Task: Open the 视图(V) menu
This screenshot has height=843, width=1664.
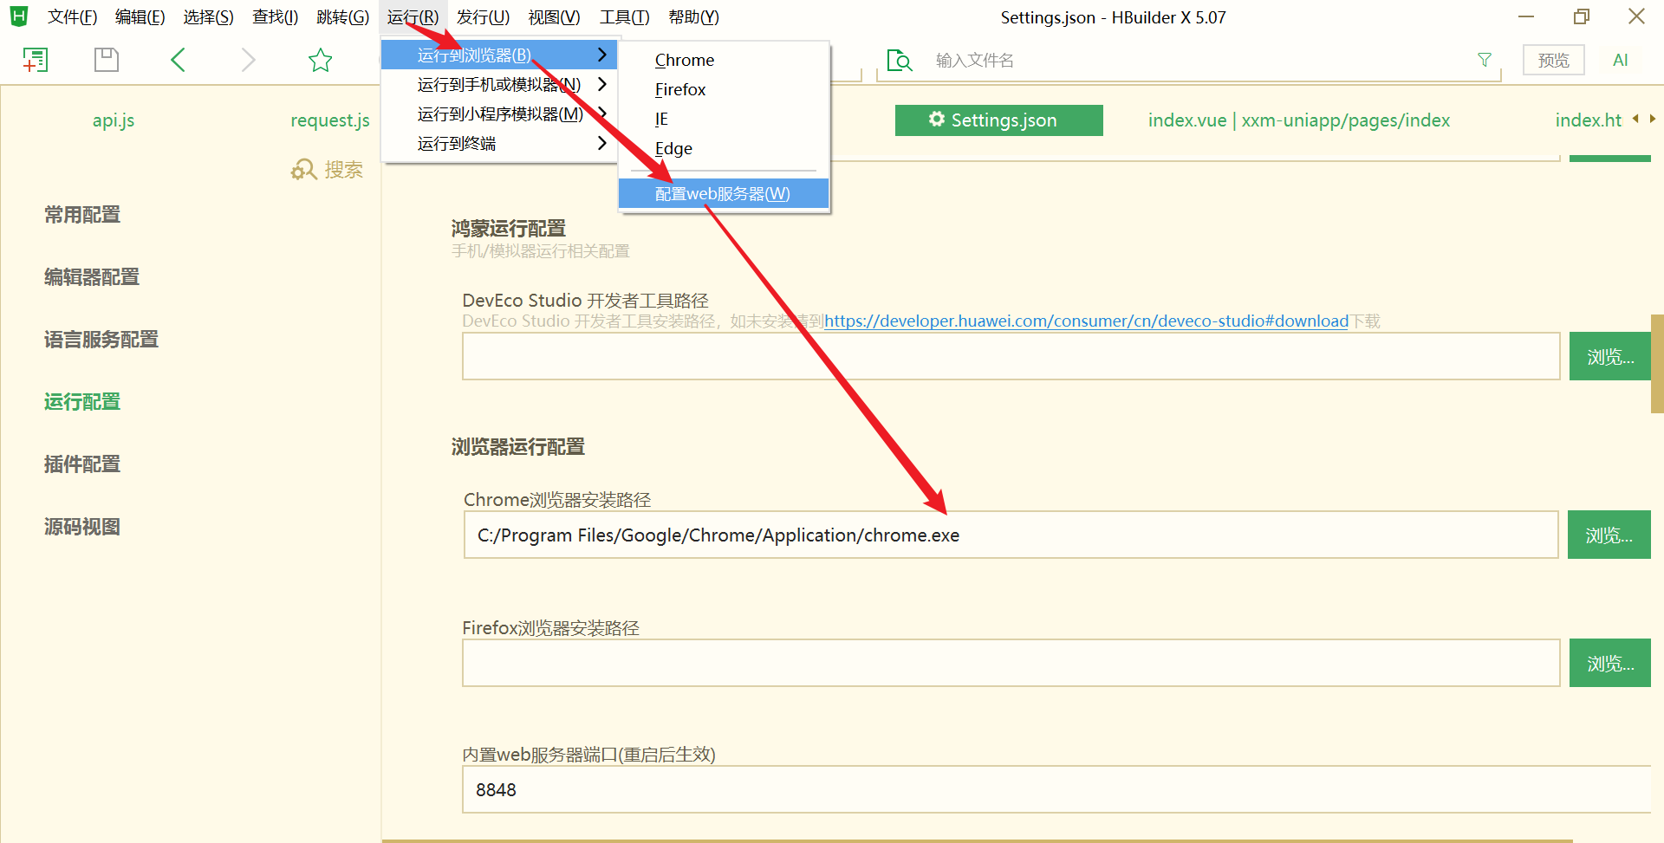Action: coord(555,17)
